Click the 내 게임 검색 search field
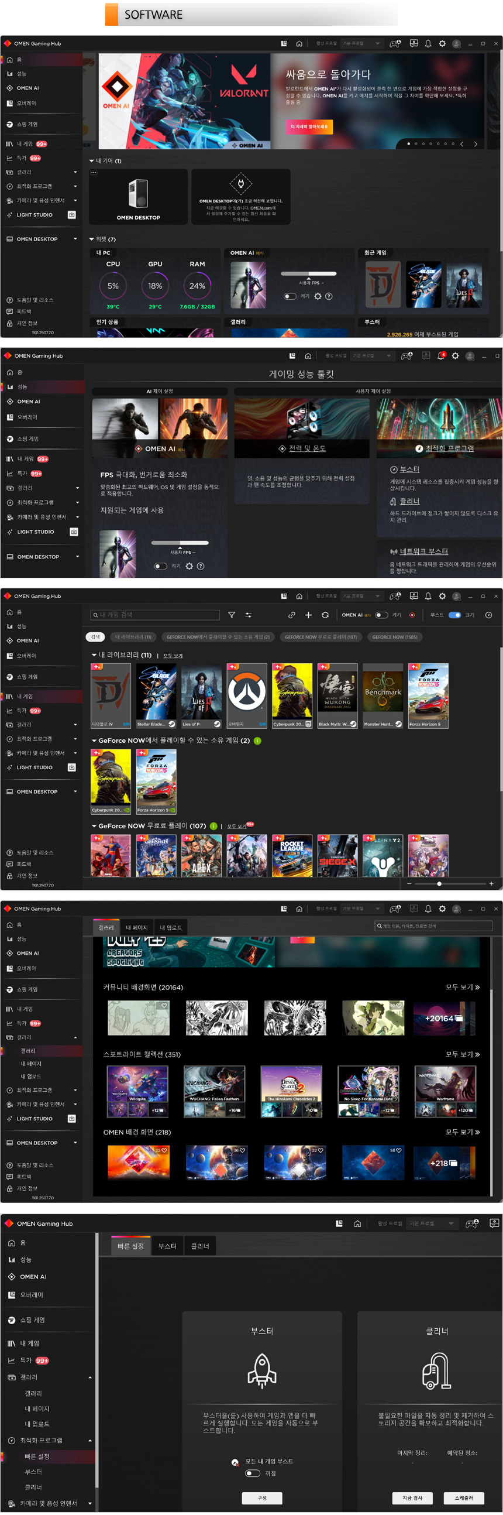Viewport: 503px width, 1515px height. coord(156,615)
